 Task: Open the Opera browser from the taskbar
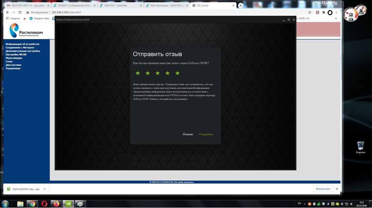click(x=44, y=204)
